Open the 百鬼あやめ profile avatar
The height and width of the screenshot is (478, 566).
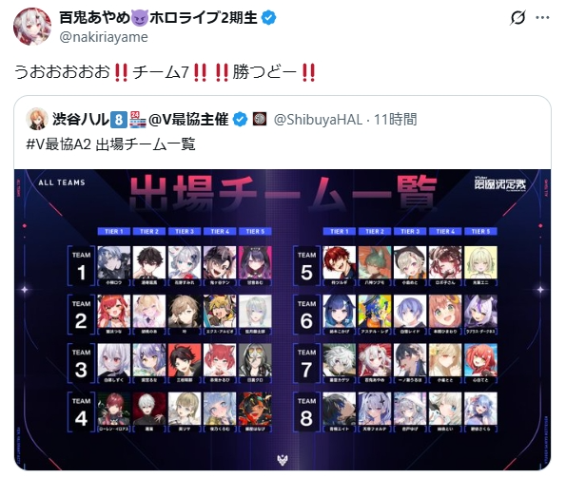32,27
